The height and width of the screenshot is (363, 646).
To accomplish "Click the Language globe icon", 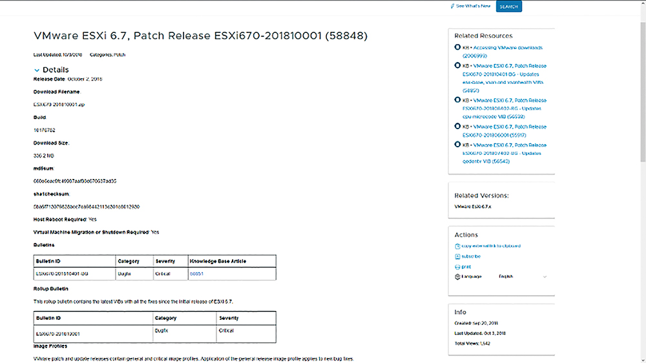I will click(457, 277).
